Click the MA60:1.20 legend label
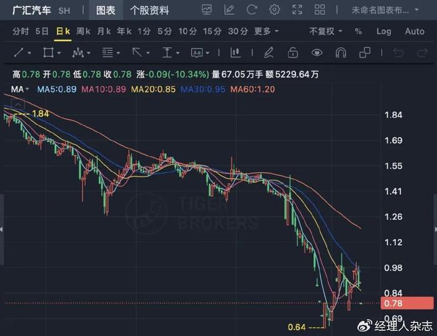The image size is (437, 336). coord(252,89)
